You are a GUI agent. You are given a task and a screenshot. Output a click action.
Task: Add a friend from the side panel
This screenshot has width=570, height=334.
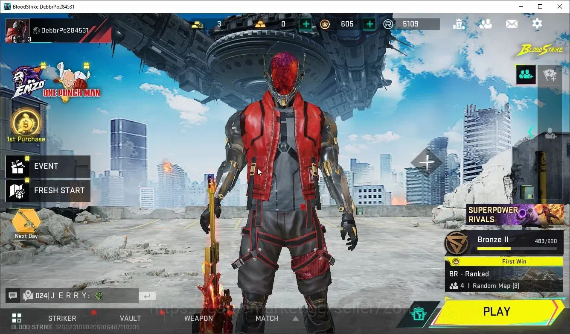[550, 134]
